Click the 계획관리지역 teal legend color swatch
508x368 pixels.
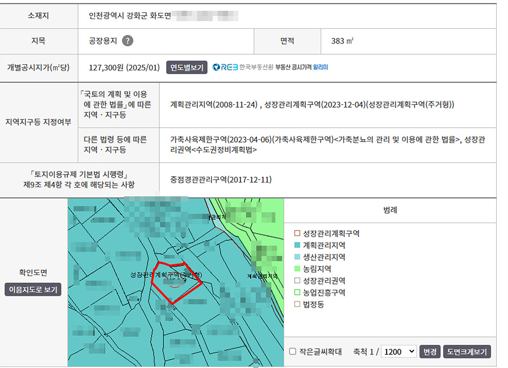297,245
